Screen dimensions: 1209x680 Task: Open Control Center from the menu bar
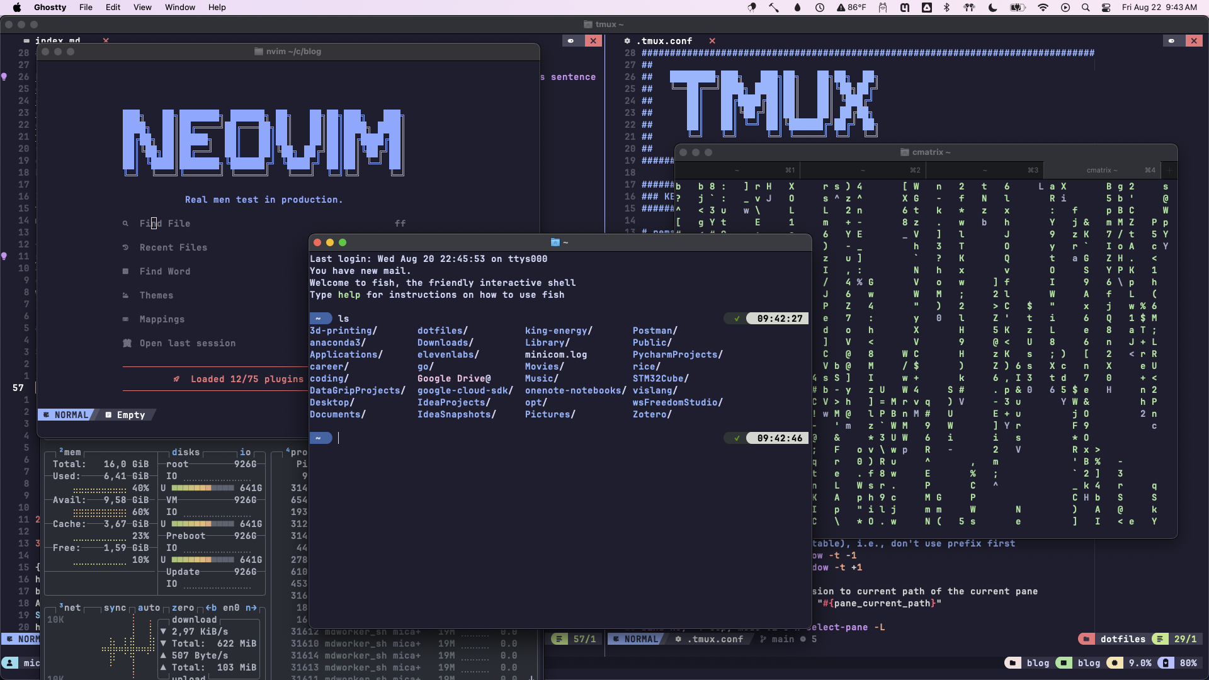pyautogui.click(x=1106, y=7)
